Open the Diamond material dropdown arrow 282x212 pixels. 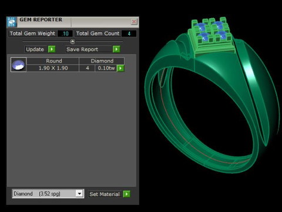(79, 194)
